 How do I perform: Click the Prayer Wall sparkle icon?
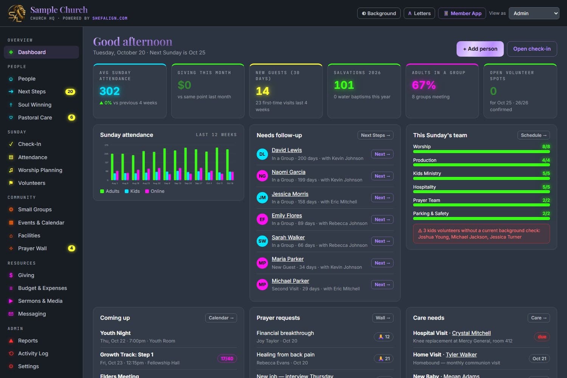click(11, 248)
